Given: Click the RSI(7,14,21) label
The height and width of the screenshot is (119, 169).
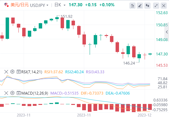Looking at the screenshot, I should click(x=32, y=72).
